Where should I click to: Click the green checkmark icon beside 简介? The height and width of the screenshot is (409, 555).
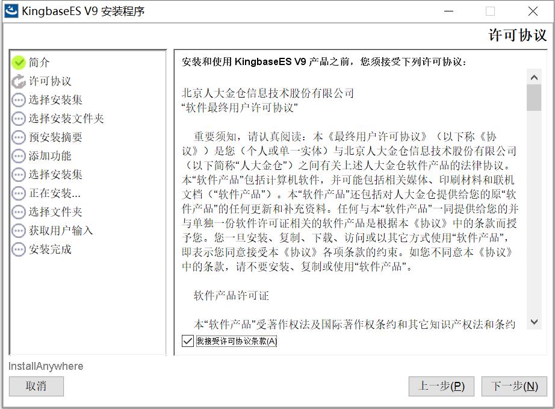(19, 62)
